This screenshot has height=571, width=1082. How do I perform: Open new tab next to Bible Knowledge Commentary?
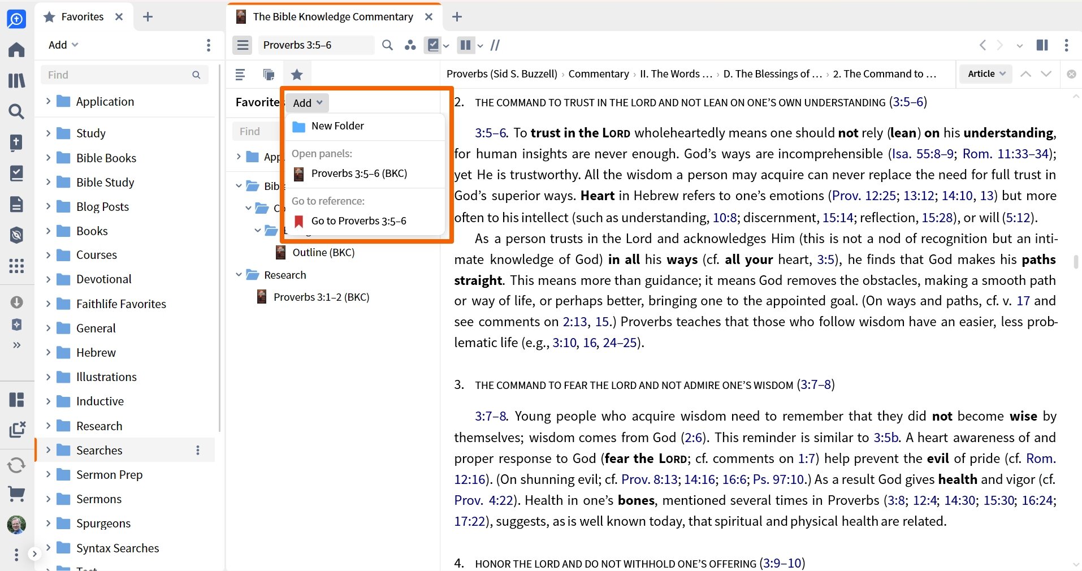(457, 17)
